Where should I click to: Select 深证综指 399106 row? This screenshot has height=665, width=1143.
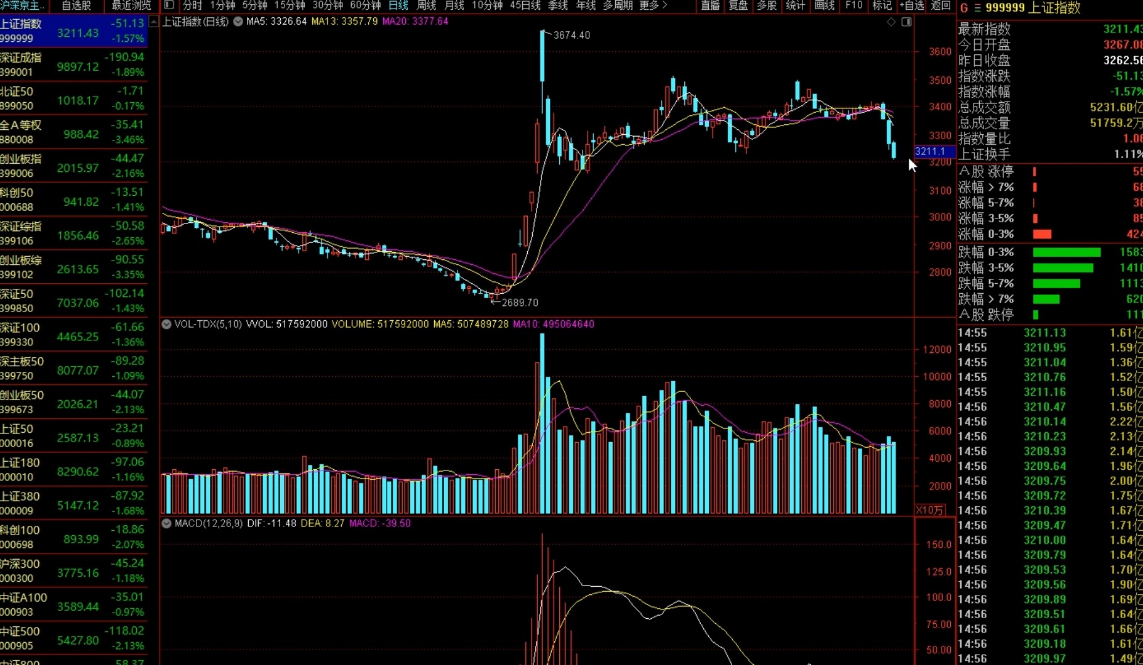click(x=73, y=233)
